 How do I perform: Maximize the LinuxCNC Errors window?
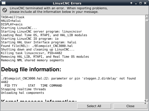[x=141, y=3]
